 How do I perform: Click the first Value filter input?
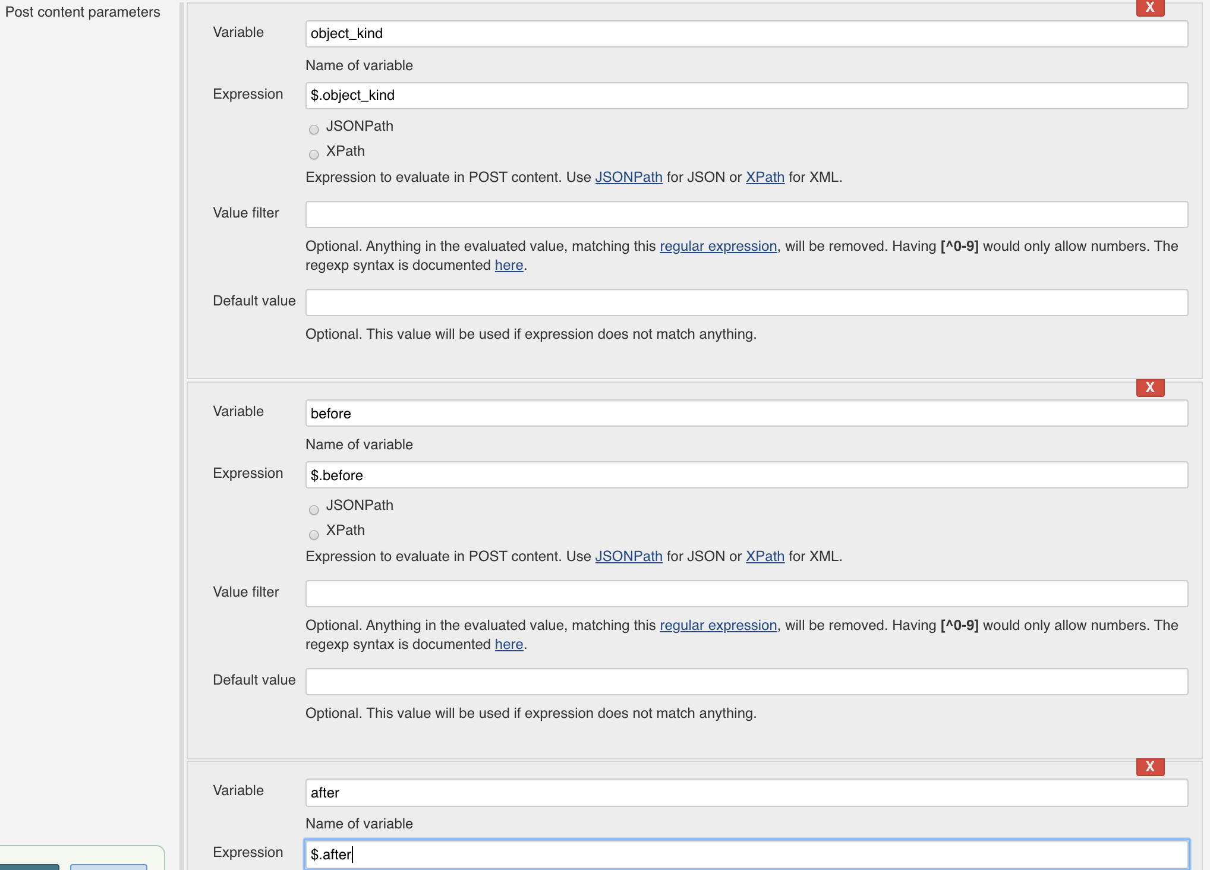click(x=746, y=215)
